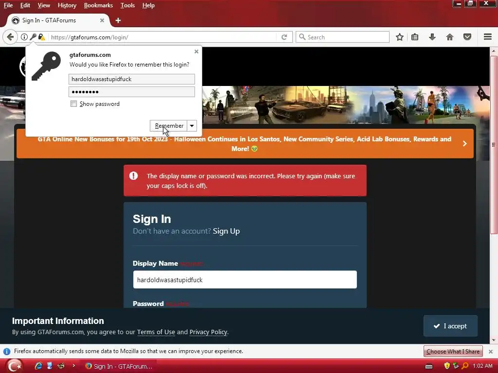Open the Terms of Use link
The width and height of the screenshot is (498, 373).
click(156, 332)
